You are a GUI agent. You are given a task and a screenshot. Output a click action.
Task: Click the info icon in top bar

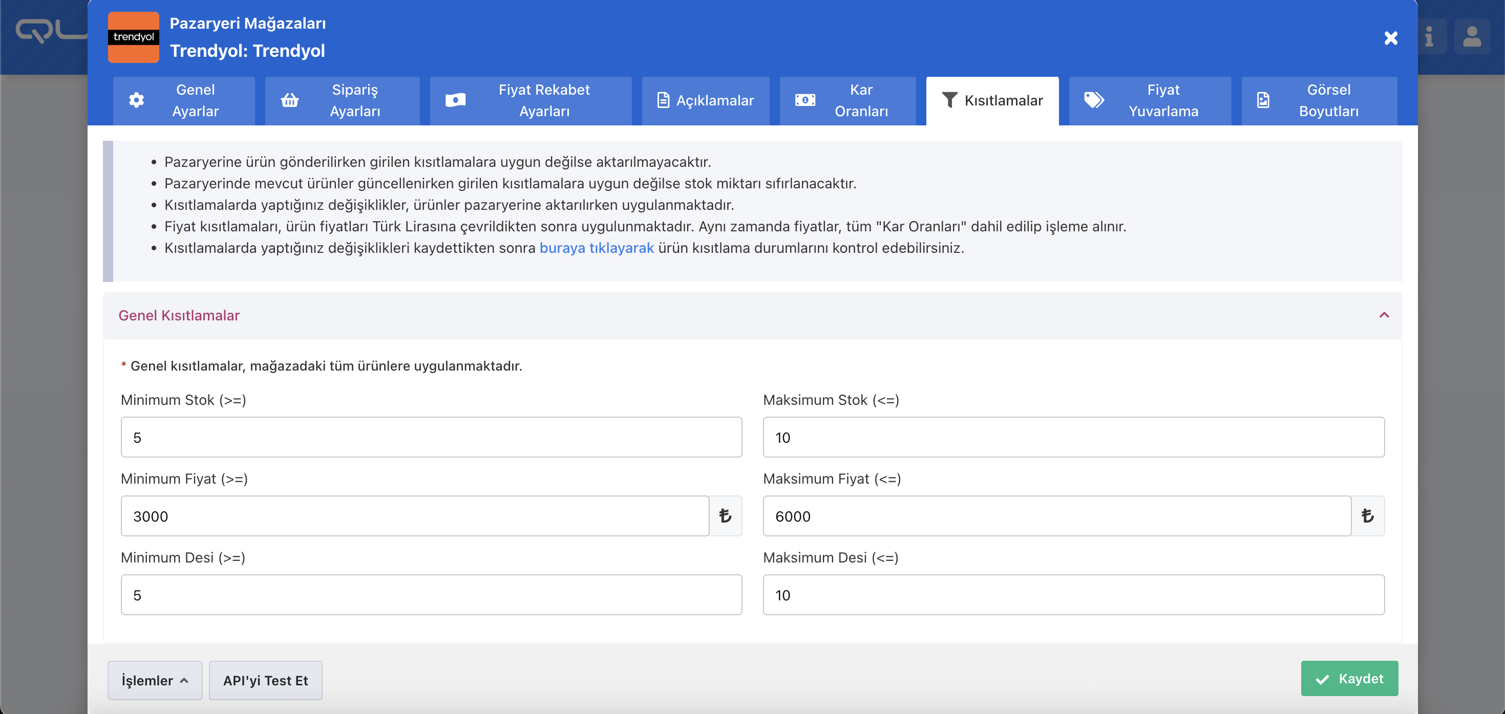coord(1429,37)
